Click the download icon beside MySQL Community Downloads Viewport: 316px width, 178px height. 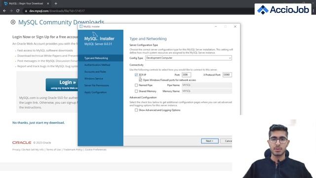point(13,22)
